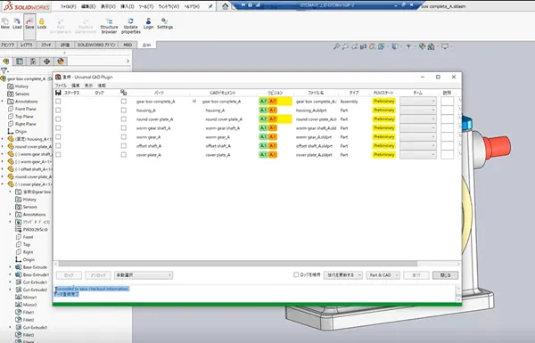The image size is (535, 343).
Task: Click the Update properties icon
Action: pyautogui.click(x=131, y=26)
